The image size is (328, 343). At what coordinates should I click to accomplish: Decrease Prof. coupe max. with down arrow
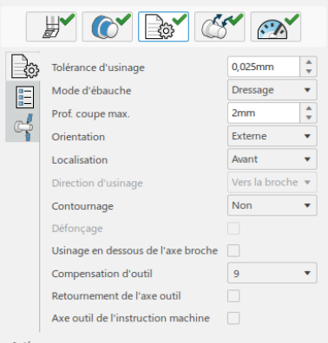[309, 118]
